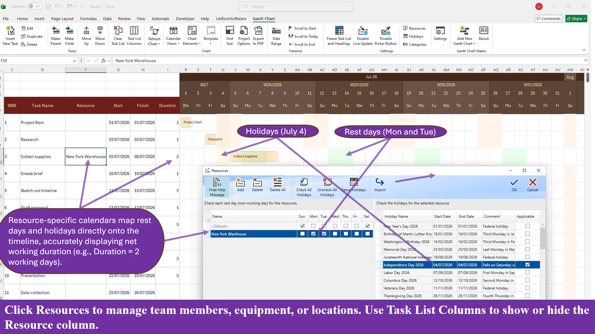Open the Share dropdown arrow
The width and height of the screenshot is (595, 334).
[x=585, y=19]
